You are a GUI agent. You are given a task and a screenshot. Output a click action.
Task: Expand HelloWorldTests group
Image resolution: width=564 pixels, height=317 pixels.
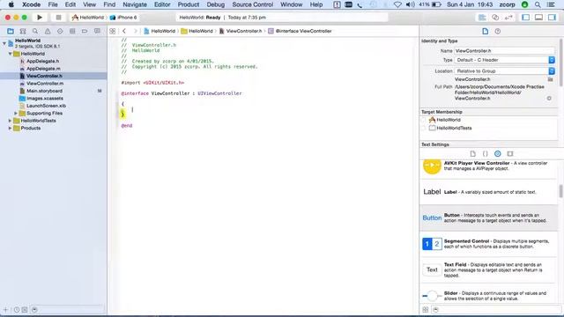pos(10,121)
